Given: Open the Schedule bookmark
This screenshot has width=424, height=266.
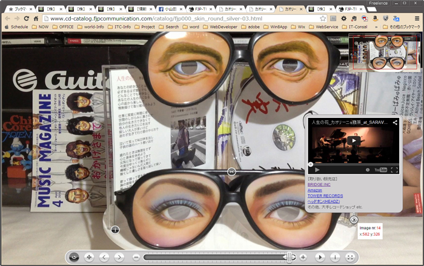Looking at the screenshot, I should click(x=16, y=27).
